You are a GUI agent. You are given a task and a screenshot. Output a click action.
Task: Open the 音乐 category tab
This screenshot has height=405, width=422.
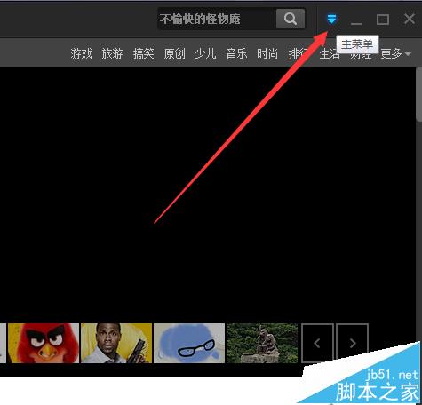[236, 54]
